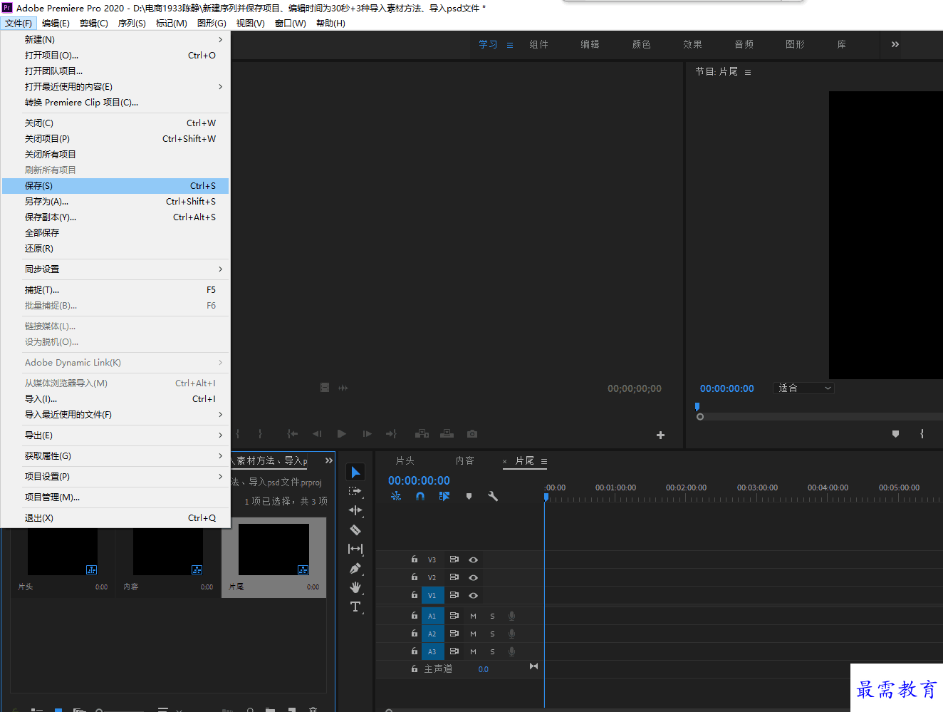This screenshot has height=712, width=943.
Task: Click Mark In in Program monitor
Action: [x=922, y=433]
